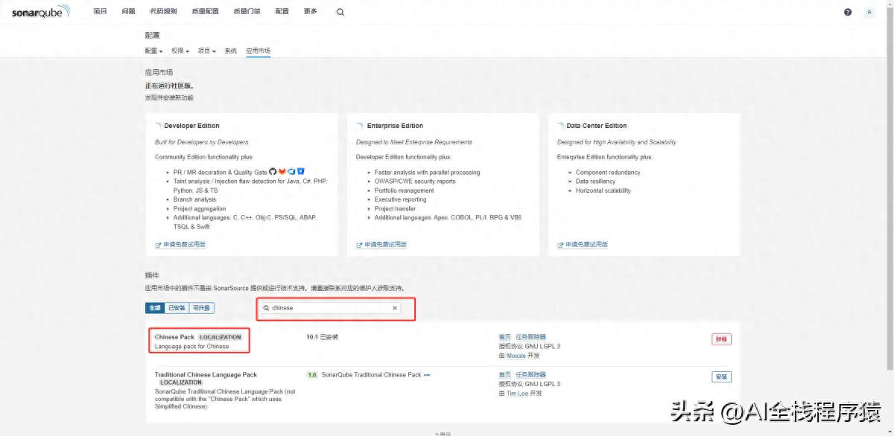Click the external link icon under Enterprise Edition
Image resolution: width=894 pixels, height=436 pixels.
coord(359,245)
